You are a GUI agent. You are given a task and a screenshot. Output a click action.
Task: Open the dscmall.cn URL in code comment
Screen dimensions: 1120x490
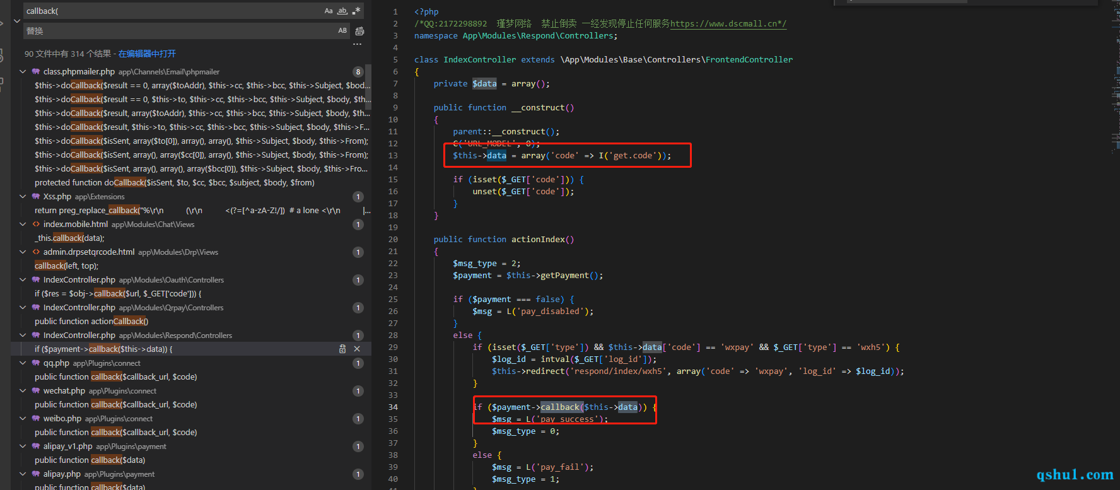click(x=728, y=24)
